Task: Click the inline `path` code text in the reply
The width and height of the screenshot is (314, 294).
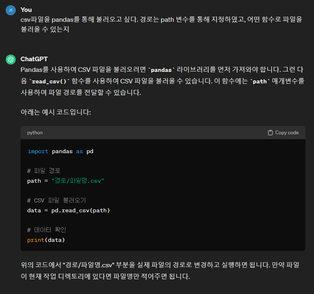Action: pos(260,81)
